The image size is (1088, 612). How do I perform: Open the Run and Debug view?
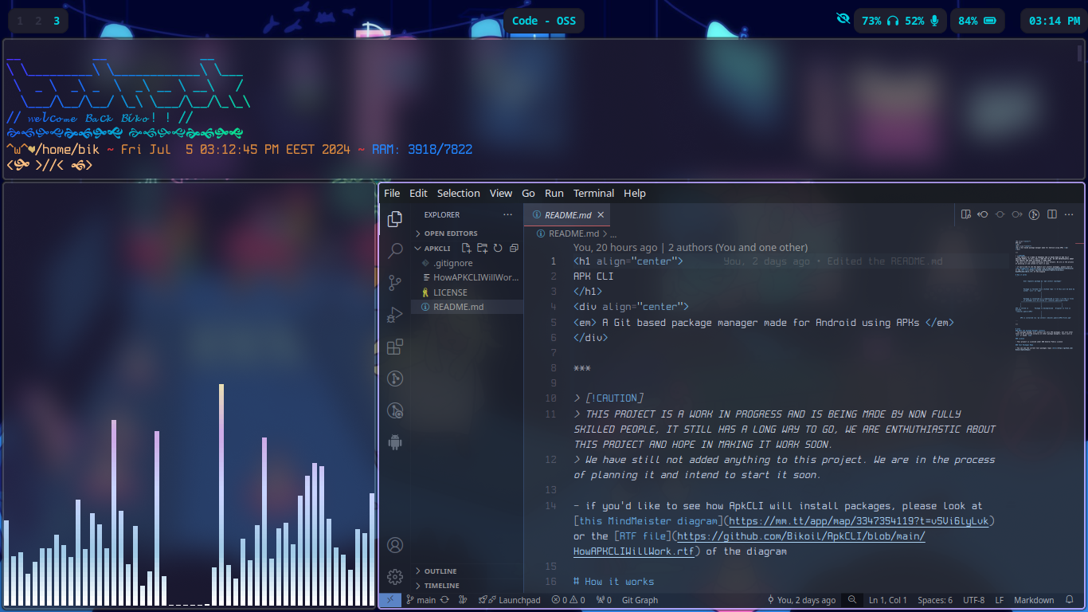[394, 315]
